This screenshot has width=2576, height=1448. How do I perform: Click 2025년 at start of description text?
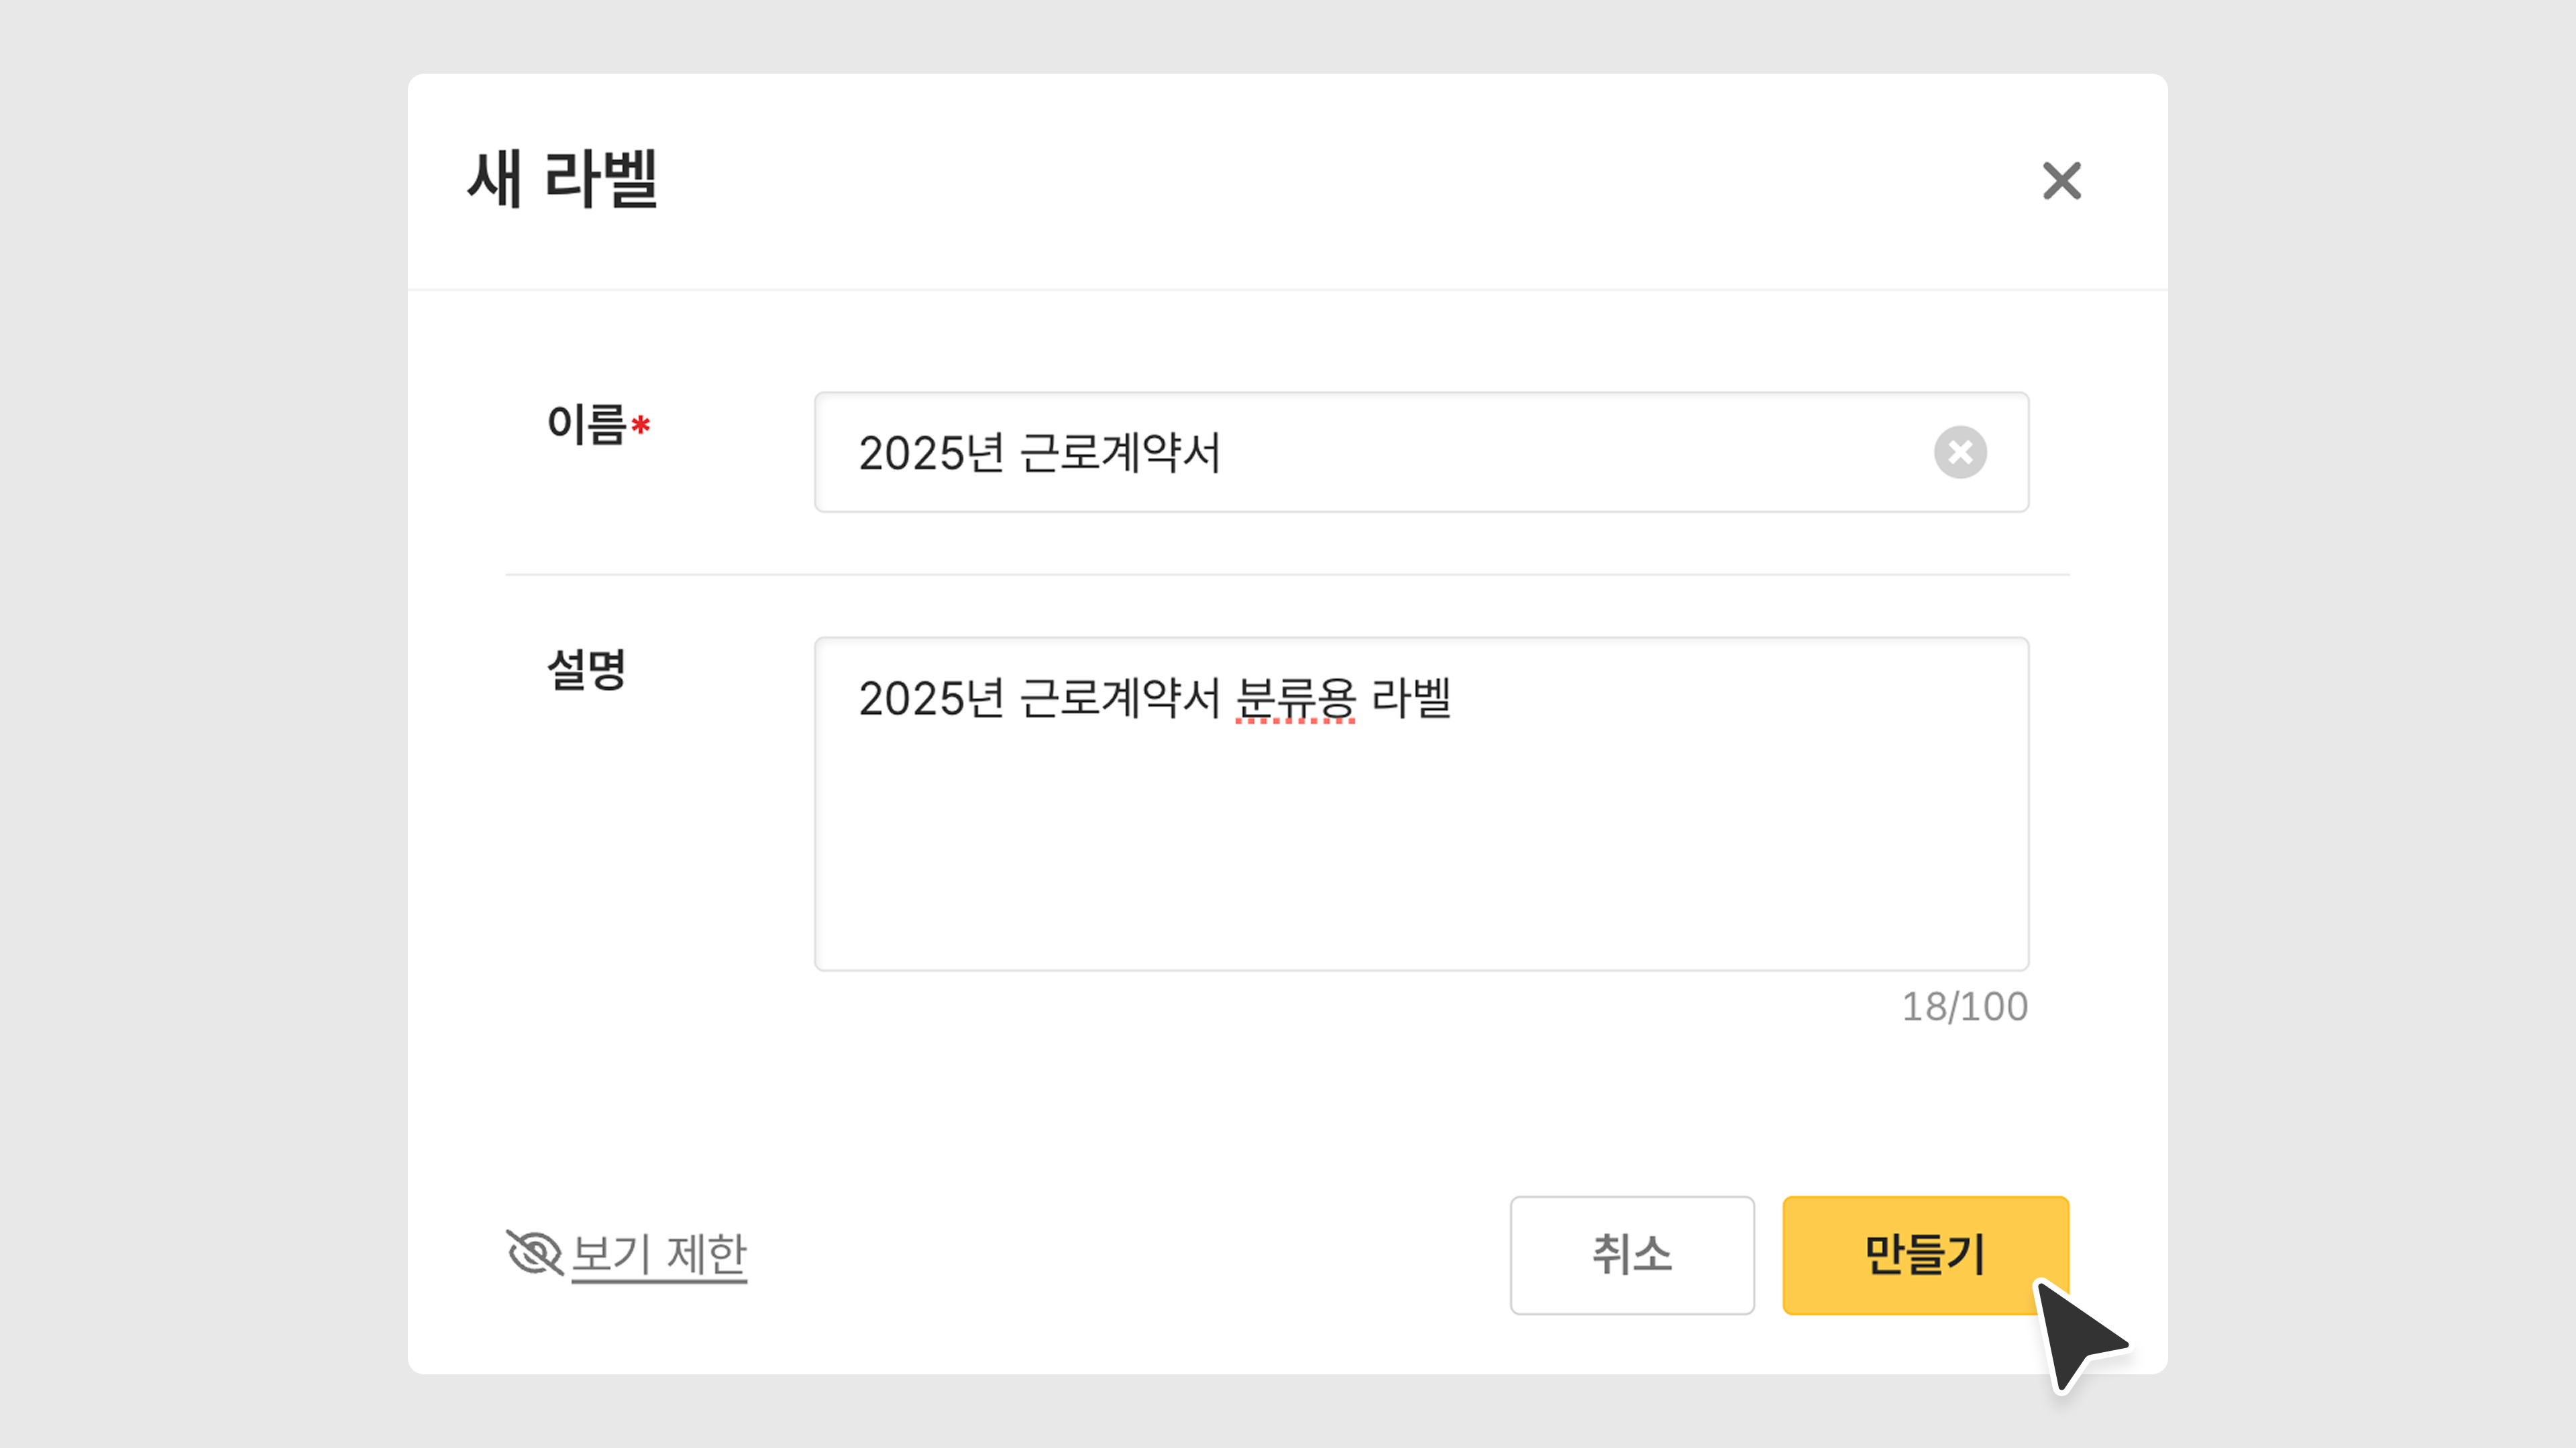pyautogui.click(x=930, y=699)
